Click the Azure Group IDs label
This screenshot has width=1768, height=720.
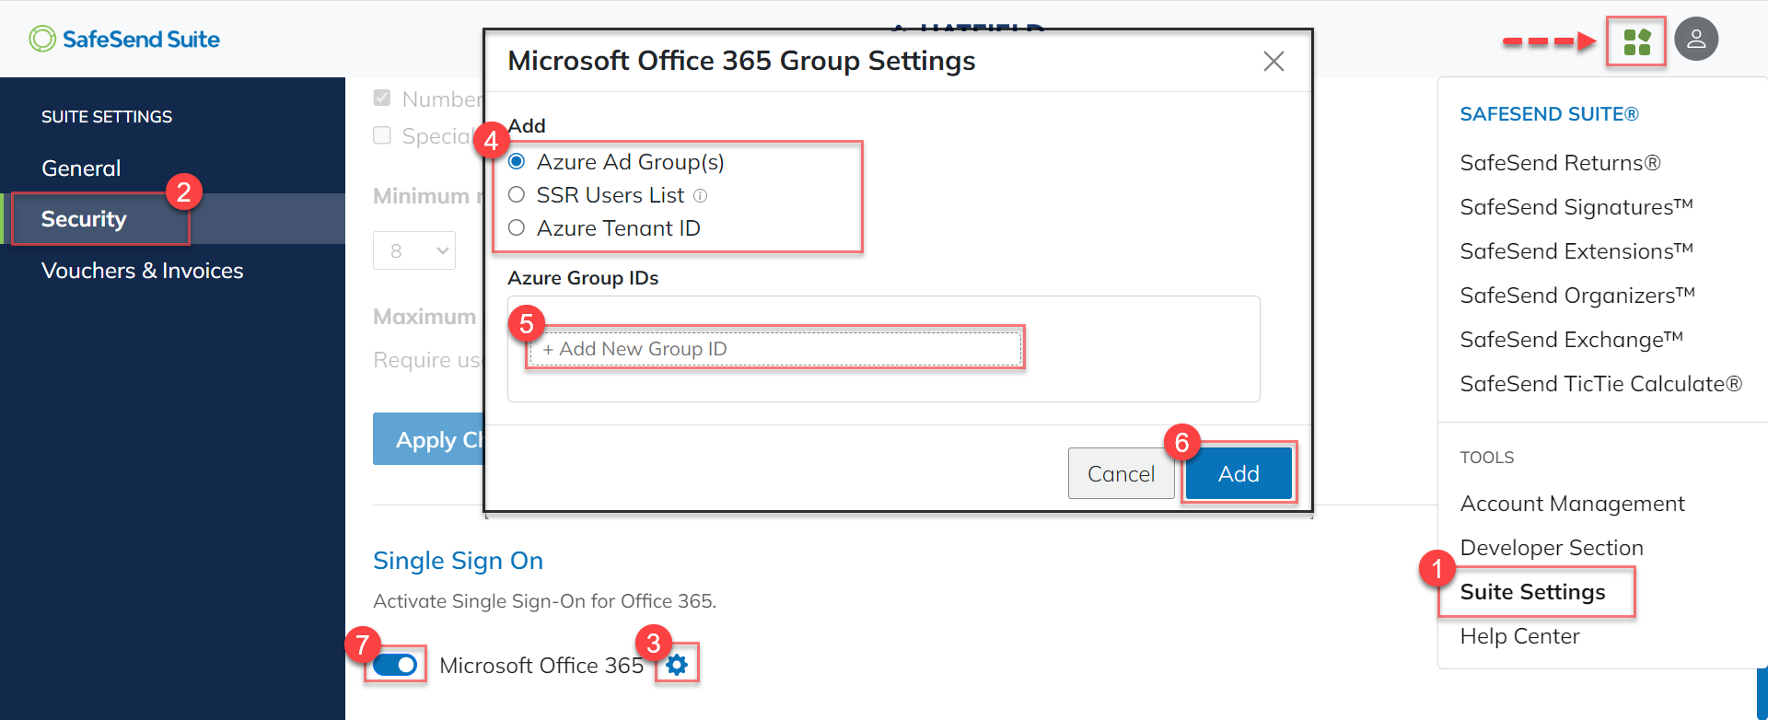pyautogui.click(x=583, y=278)
